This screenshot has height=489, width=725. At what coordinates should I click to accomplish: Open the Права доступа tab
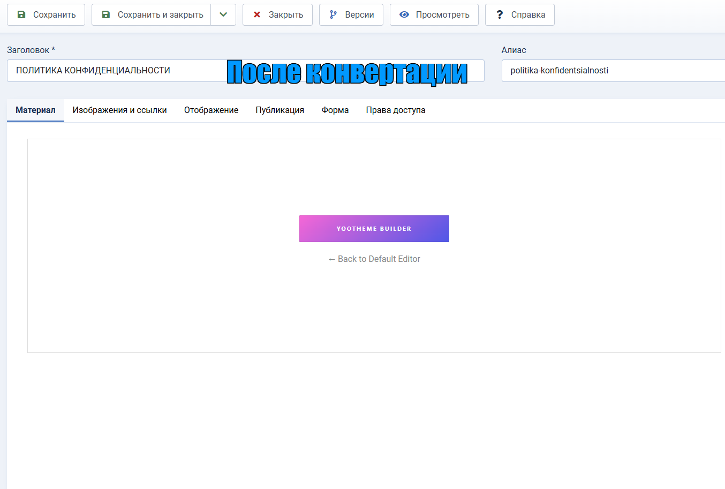pyautogui.click(x=396, y=110)
